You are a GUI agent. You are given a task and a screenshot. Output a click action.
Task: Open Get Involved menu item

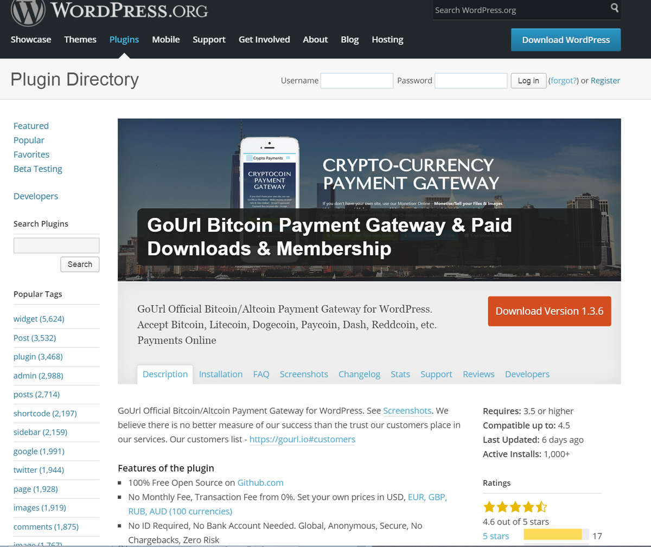(x=264, y=40)
